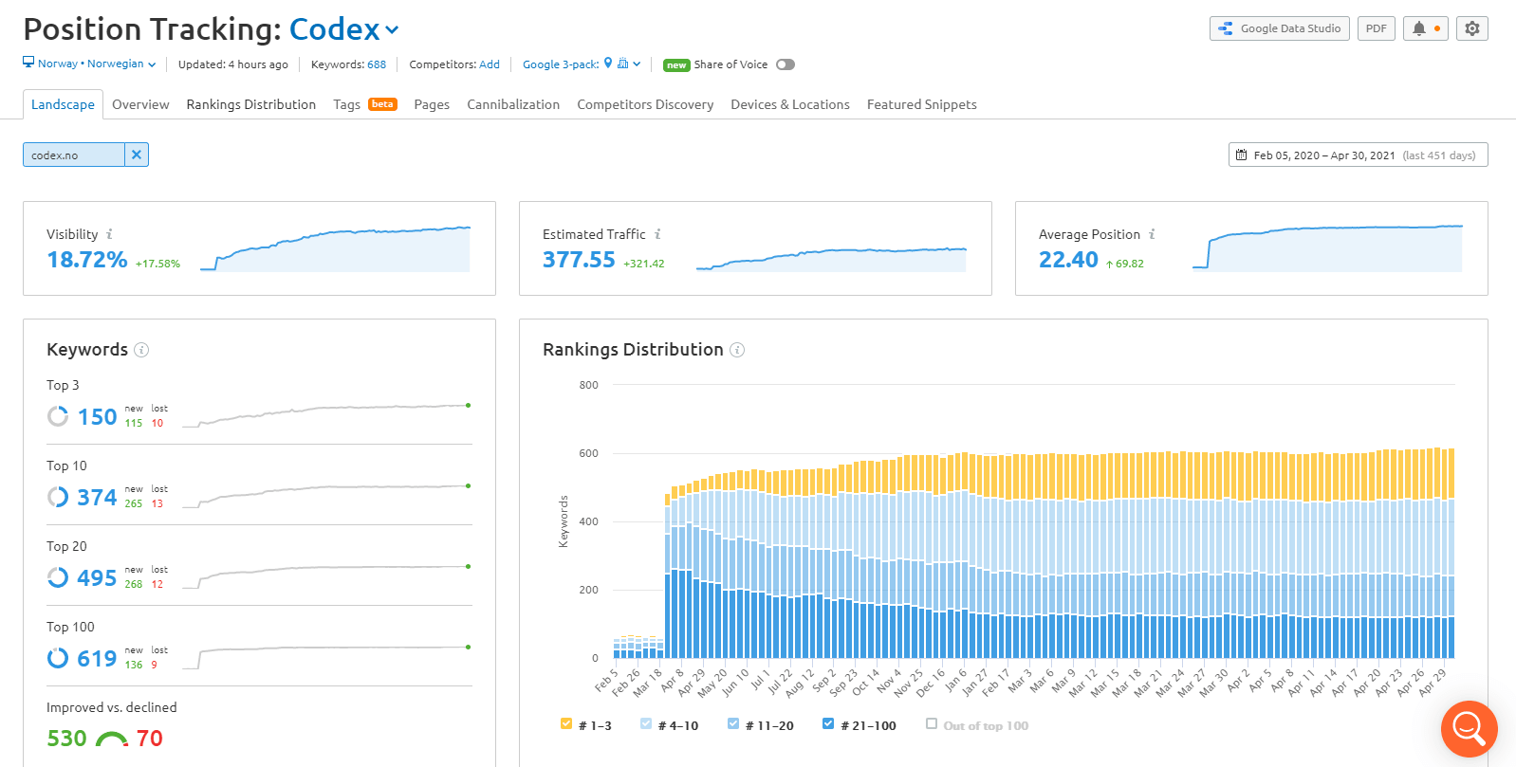Click the Top 100 keywords trend line
The height and width of the screenshot is (767, 1516).
click(325, 657)
